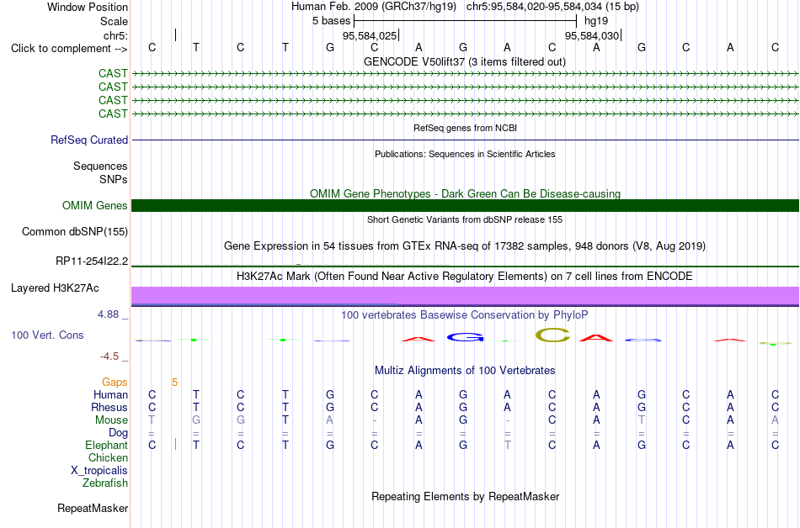This screenshot has width=800, height=528.
Task: Click the Sequences track label
Action: coord(100,166)
